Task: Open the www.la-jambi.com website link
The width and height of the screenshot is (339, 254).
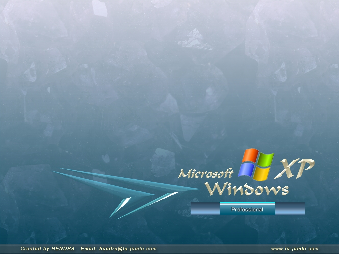Action: [x=295, y=249]
